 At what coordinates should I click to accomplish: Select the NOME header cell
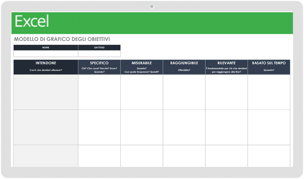coord(46,47)
